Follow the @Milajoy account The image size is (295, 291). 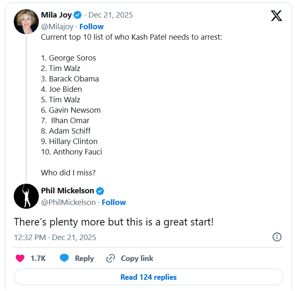click(x=91, y=26)
